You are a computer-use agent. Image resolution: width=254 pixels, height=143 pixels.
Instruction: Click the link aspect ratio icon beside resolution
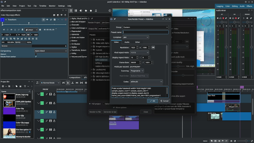coord(153,48)
